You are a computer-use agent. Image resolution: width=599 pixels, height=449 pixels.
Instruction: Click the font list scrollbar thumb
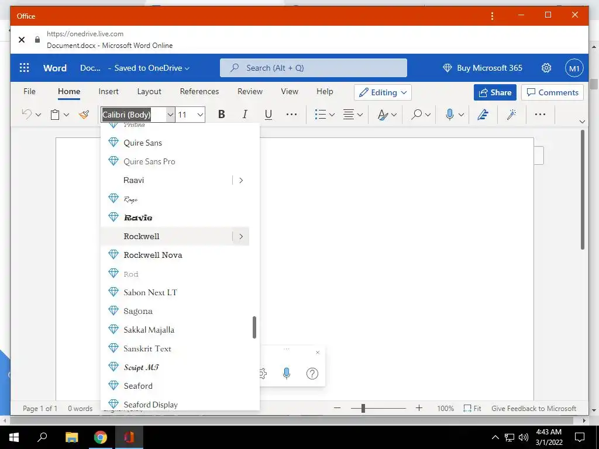254,327
